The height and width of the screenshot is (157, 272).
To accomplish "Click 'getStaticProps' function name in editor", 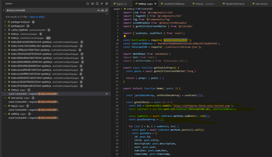I will tap(164, 68).
